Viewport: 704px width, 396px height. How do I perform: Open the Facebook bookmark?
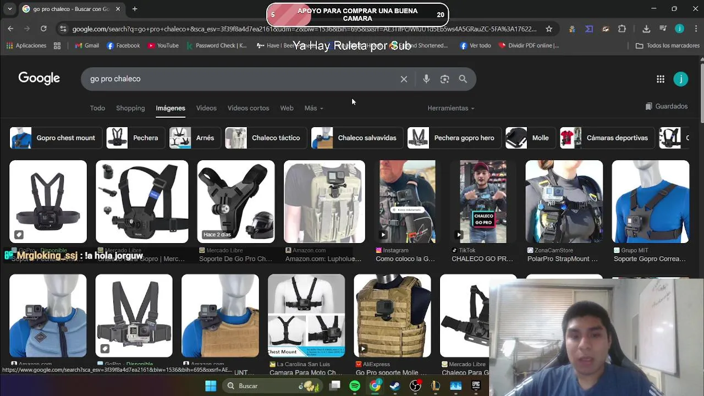(x=123, y=46)
